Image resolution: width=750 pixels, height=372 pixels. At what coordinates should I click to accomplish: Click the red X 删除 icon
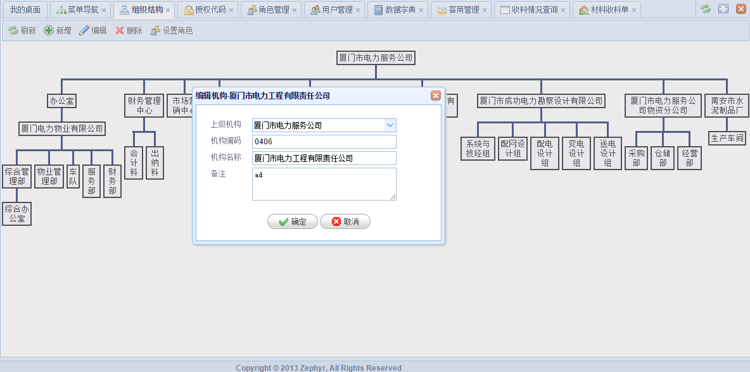coord(120,30)
